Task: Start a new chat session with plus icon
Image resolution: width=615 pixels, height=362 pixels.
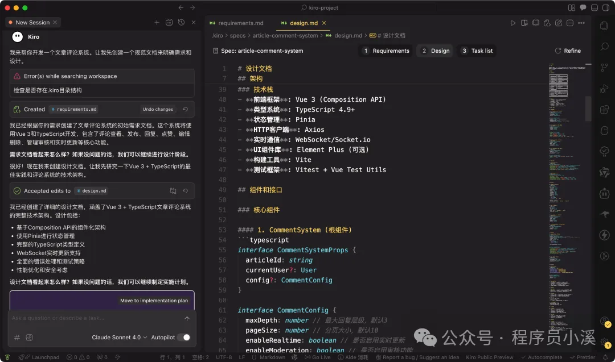Action: [x=157, y=22]
